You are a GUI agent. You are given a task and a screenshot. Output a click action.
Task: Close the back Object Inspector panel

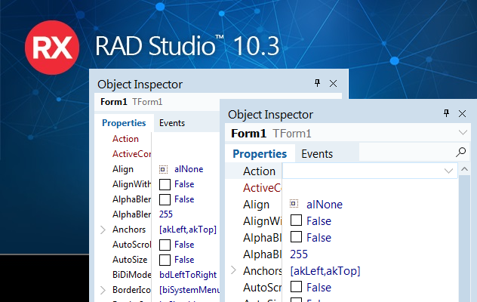tap(334, 83)
